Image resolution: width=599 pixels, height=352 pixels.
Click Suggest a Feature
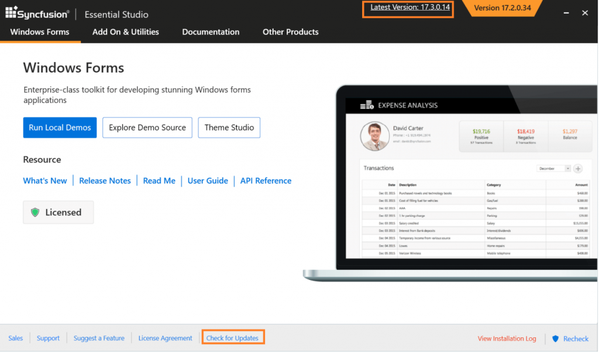click(x=99, y=338)
